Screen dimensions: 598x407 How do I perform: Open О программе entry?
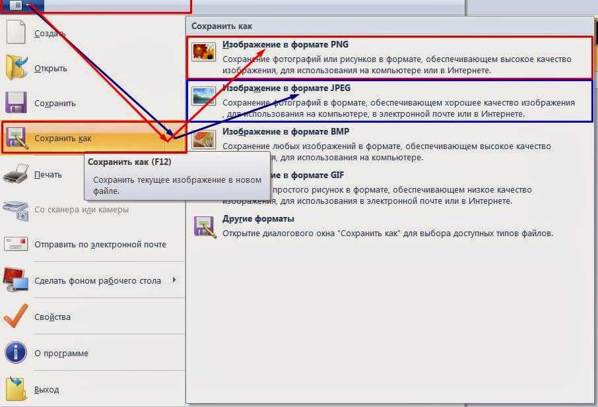(93, 354)
